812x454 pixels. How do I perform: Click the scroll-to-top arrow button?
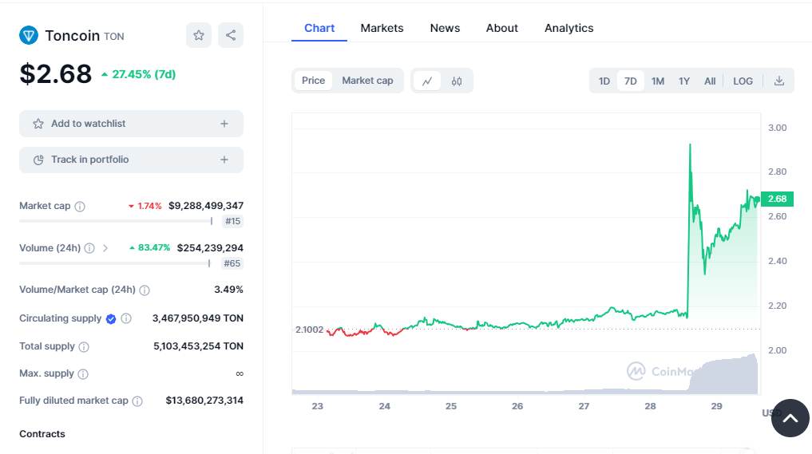click(790, 418)
